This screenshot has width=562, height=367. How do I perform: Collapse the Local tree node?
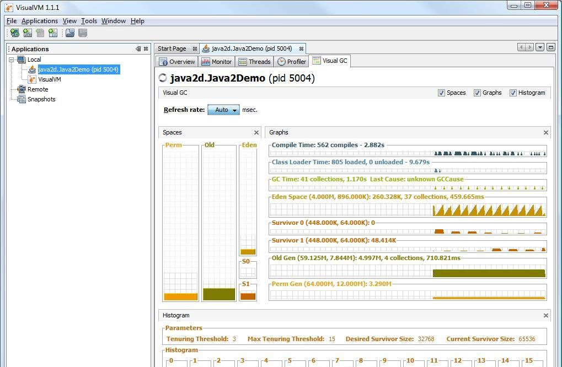click(x=12, y=60)
